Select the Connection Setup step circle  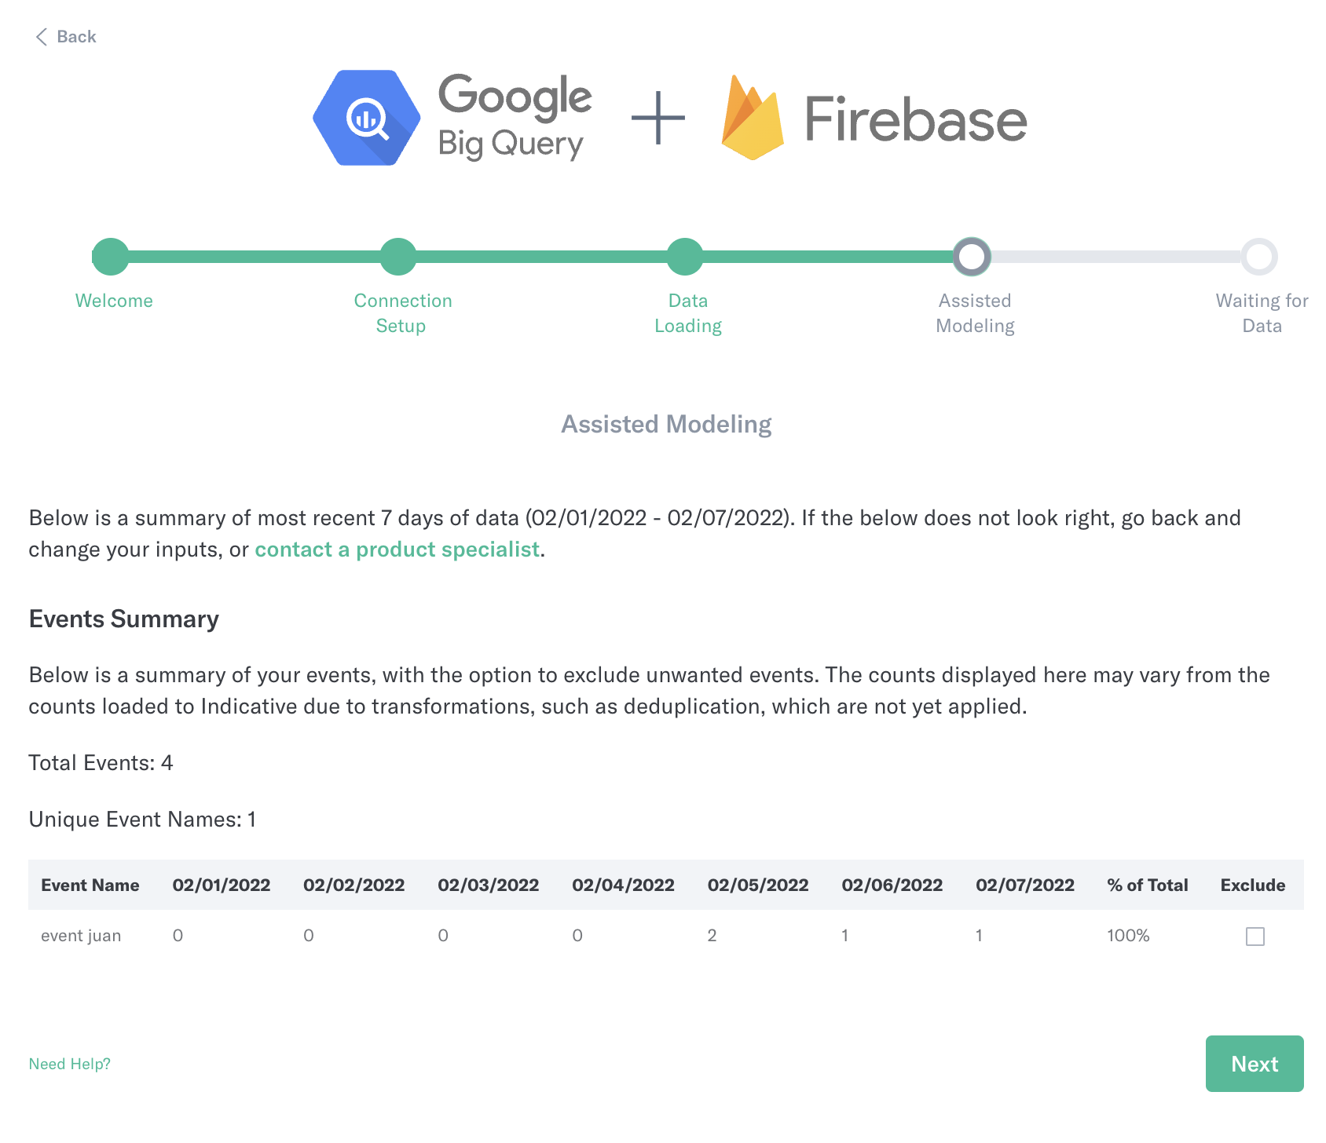(x=398, y=257)
